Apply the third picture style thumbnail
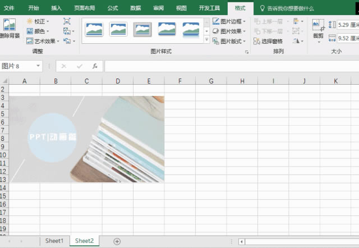The height and width of the screenshot is (248, 359). pyautogui.click(x=142, y=30)
